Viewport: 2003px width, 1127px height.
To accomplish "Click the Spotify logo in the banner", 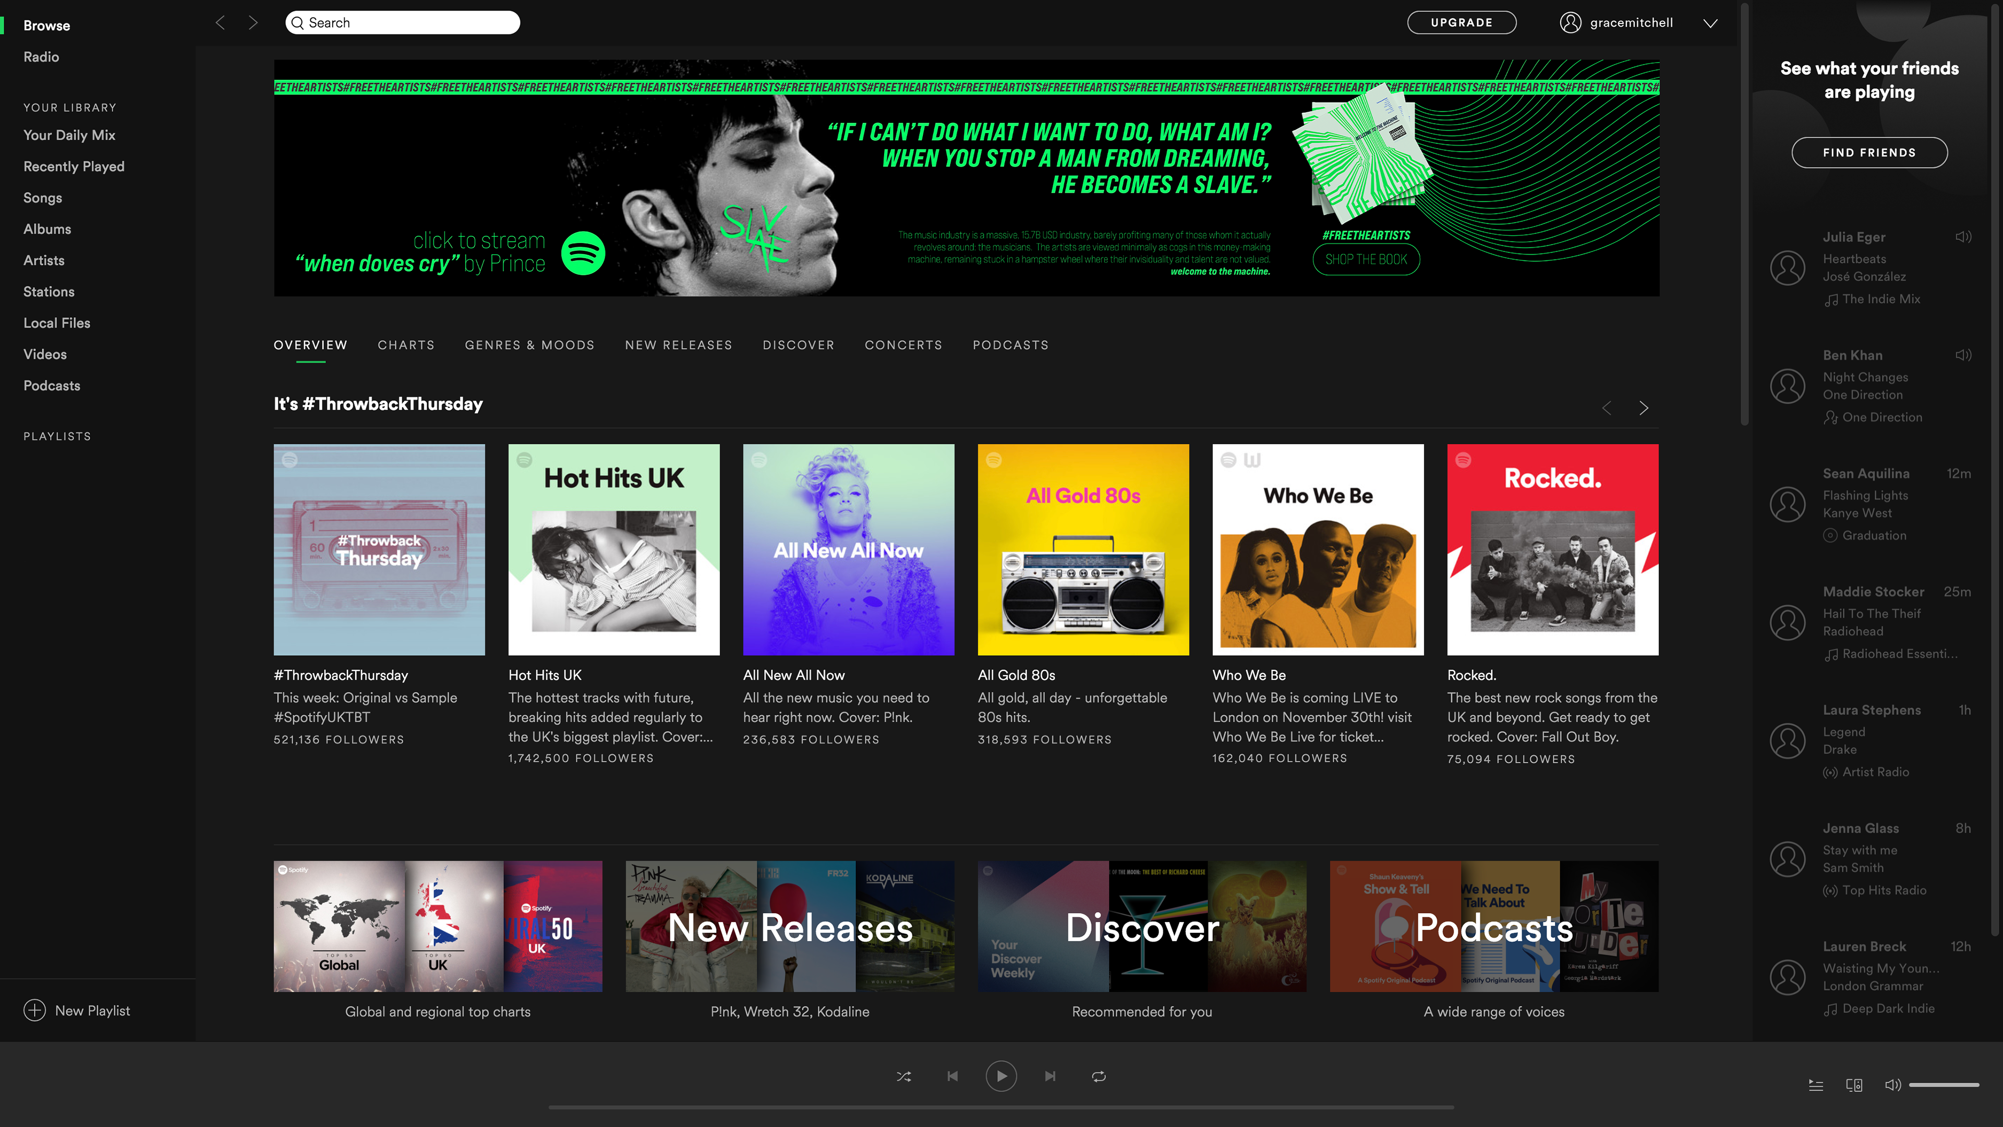I will pos(583,253).
